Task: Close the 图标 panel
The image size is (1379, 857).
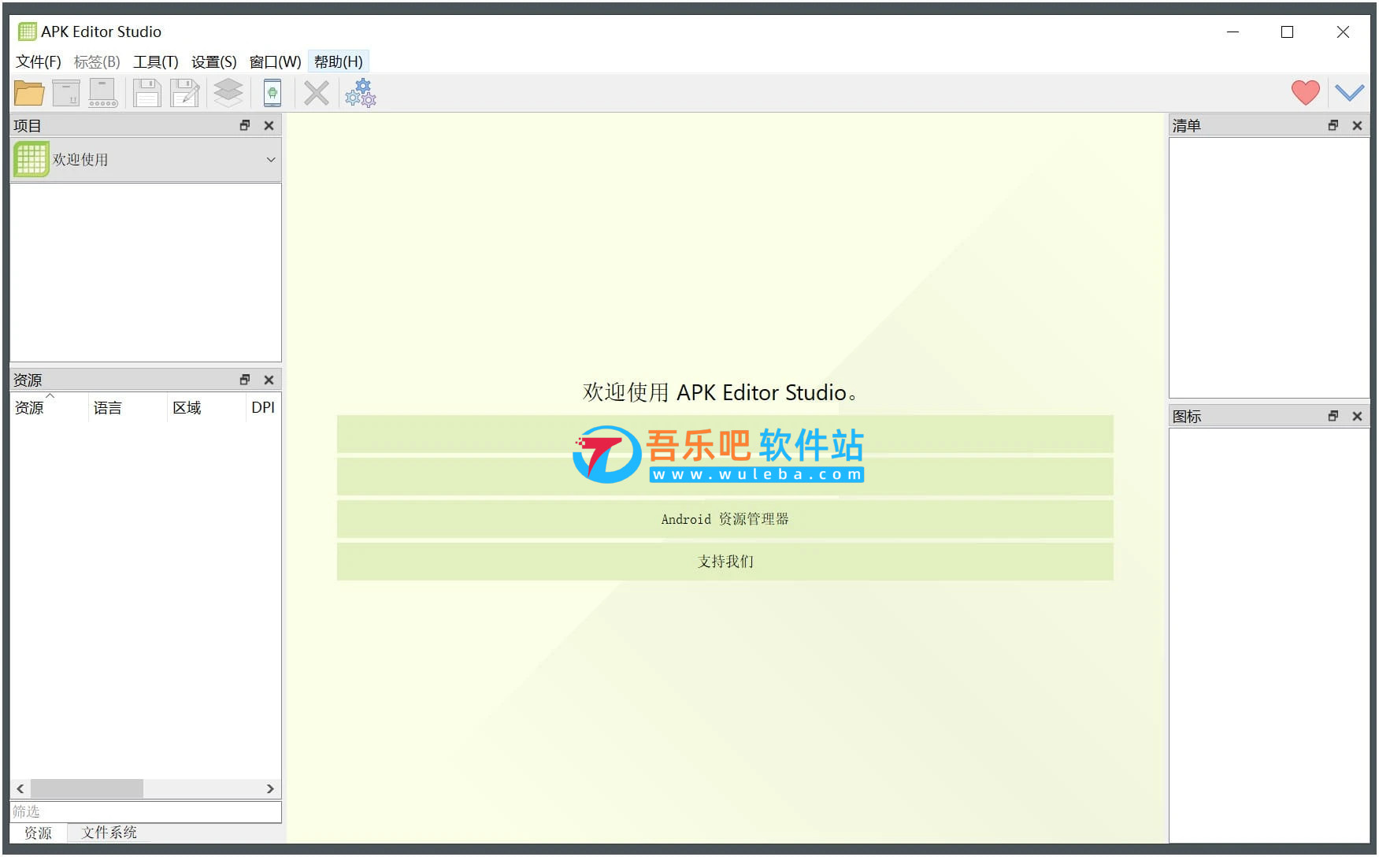Action: (x=1357, y=416)
